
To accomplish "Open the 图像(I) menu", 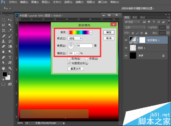I will click(x=35, y=2).
